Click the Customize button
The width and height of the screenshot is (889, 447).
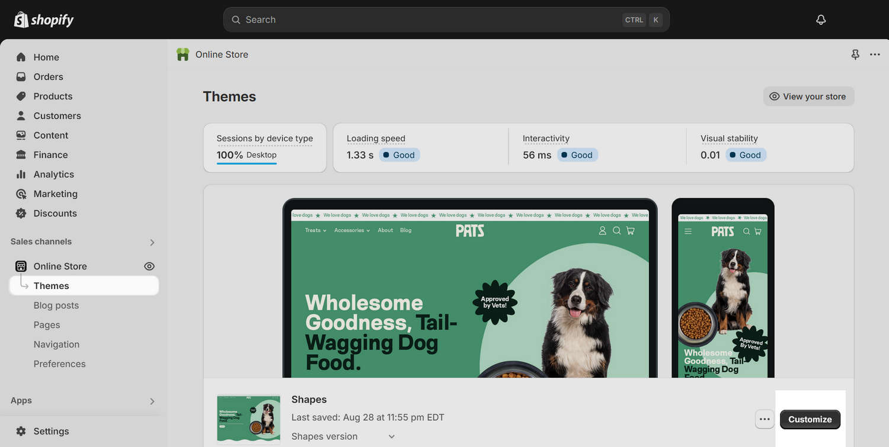coord(810,419)
